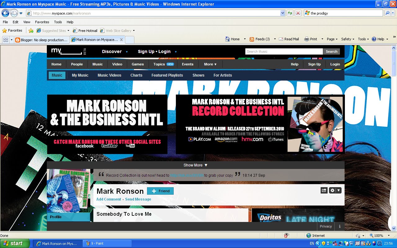
Task: Click the browser Forward arrow button
Action: tap(14, 13)
